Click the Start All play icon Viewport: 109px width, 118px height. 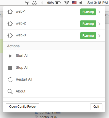coord(10,56)
